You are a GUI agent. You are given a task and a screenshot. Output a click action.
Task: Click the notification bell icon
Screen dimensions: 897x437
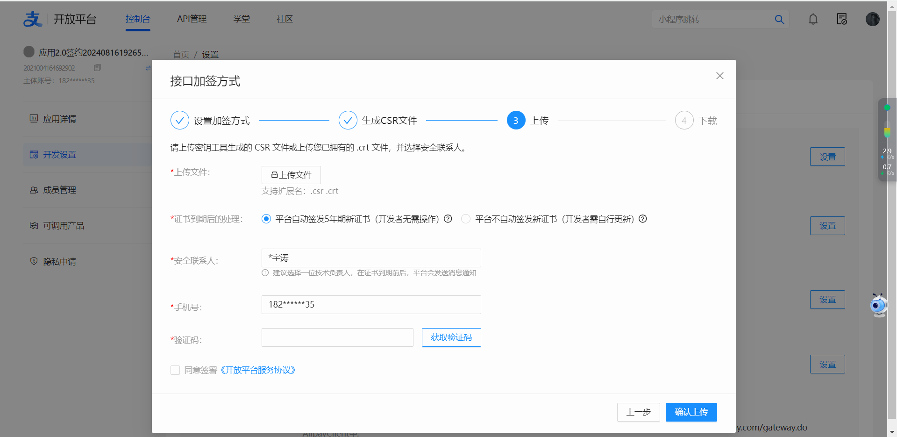tap(813, 19)
